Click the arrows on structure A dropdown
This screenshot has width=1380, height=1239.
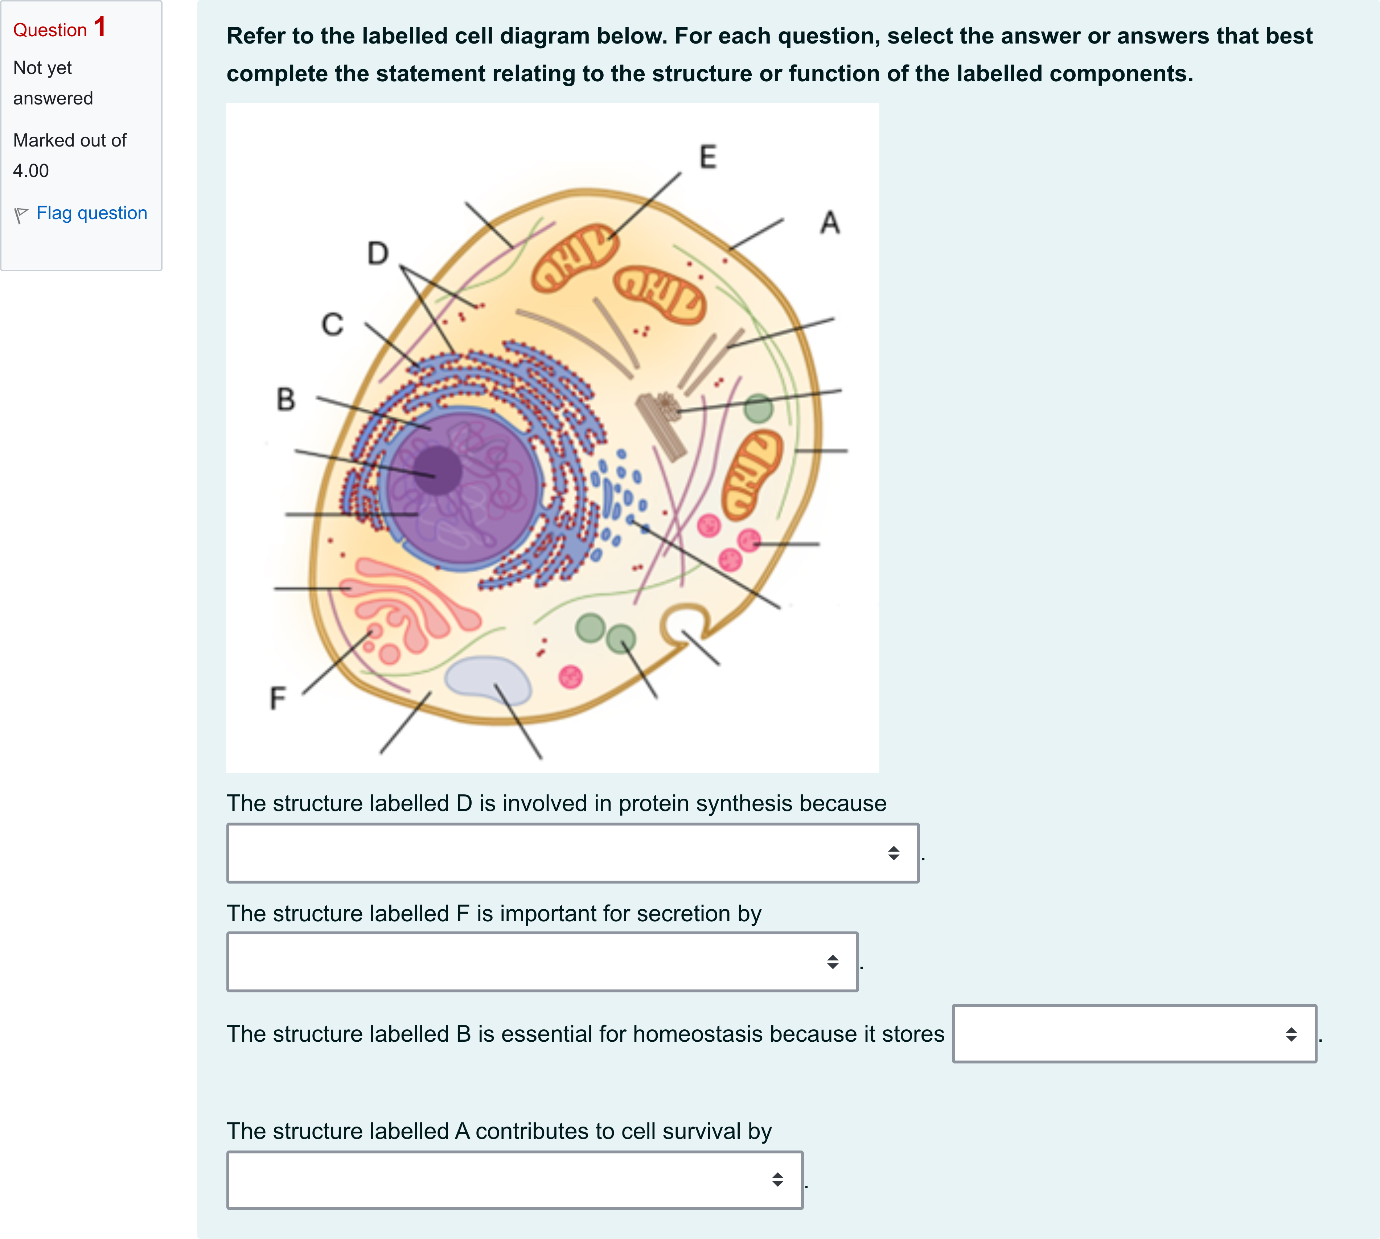(777, 1180)
